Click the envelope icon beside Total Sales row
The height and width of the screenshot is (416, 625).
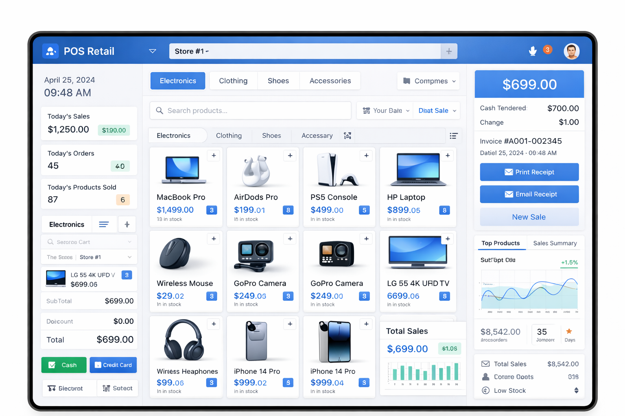click(x=485, y=364)
